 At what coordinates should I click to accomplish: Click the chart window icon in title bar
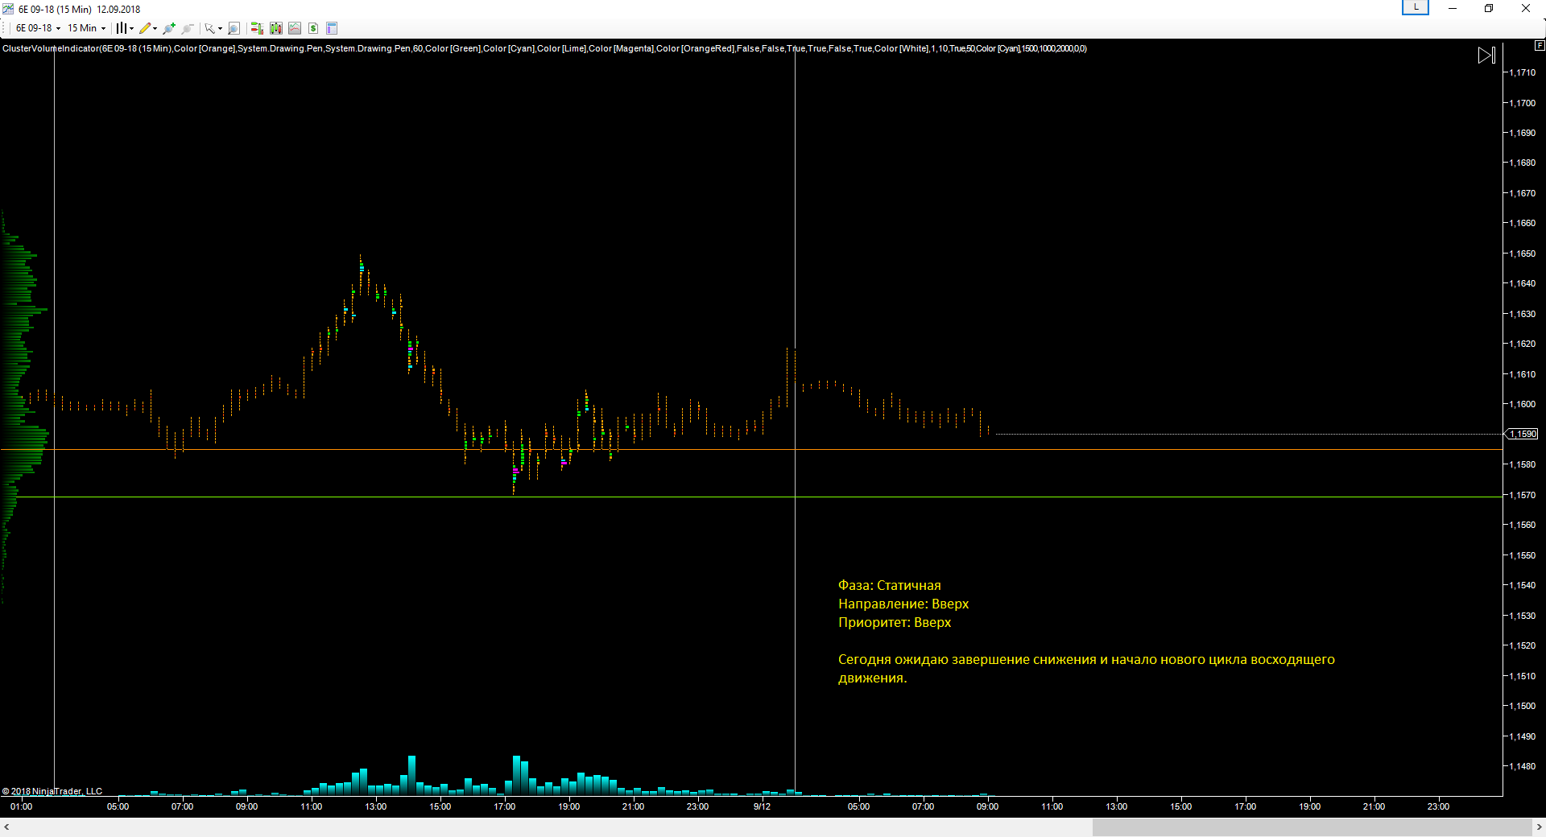coord(8,9)
